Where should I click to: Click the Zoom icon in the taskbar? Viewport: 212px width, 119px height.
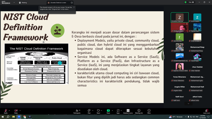[19, 117]
